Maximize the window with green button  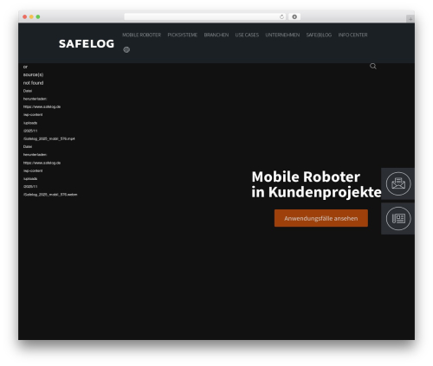pyautogui.click(x=38, y=16)
